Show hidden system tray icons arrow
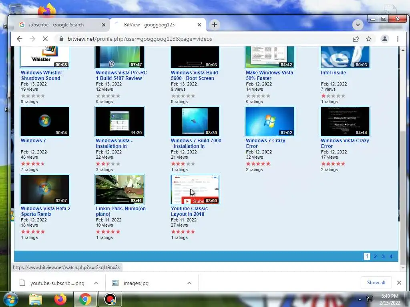 (x=360, y=299)
